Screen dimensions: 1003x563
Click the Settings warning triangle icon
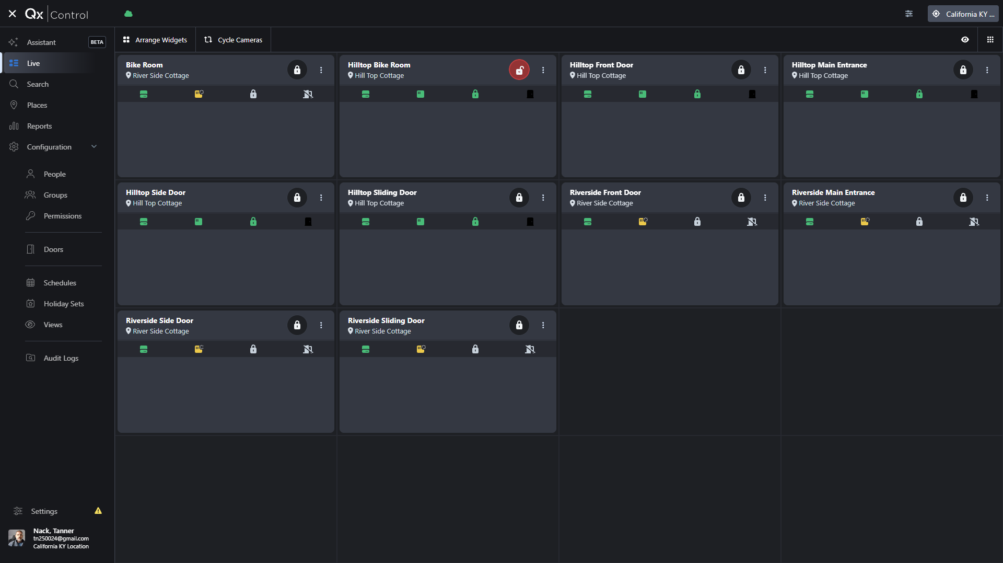coord(98,511)
